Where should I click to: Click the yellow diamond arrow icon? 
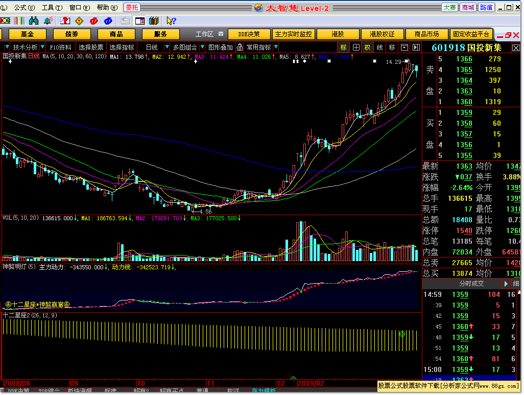pos(79,21)
